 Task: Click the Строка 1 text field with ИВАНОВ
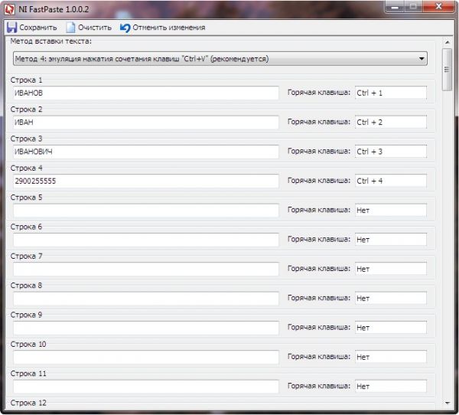146,93
